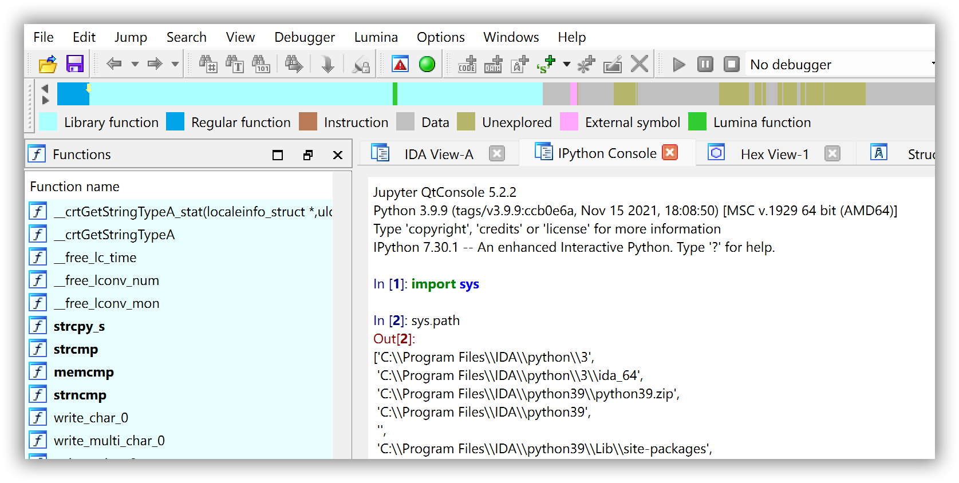Click the Function name column header
The image size is (959, 483).
point(75,187)
